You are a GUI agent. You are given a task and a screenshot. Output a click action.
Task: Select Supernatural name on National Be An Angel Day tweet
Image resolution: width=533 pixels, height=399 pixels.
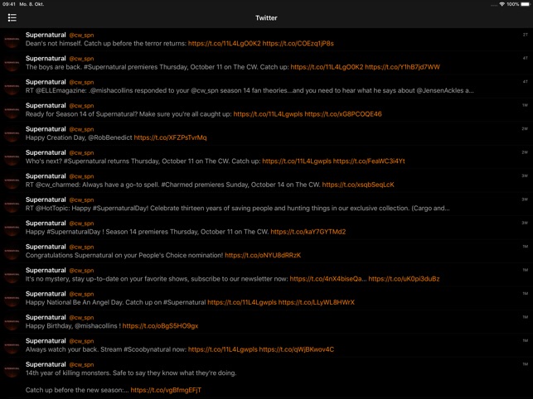click(46, 294)
